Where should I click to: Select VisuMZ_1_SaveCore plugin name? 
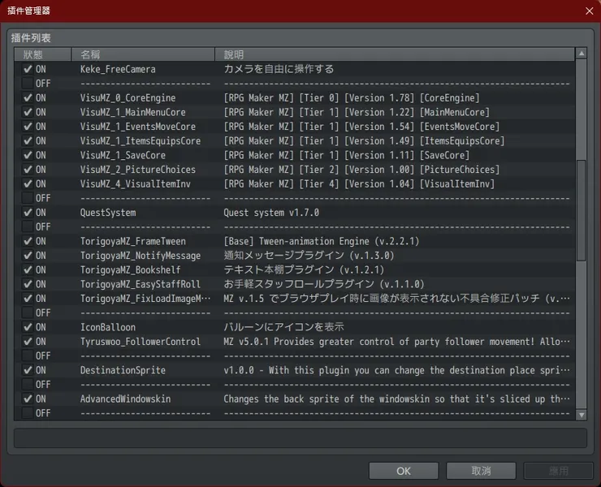click(123, 155)
